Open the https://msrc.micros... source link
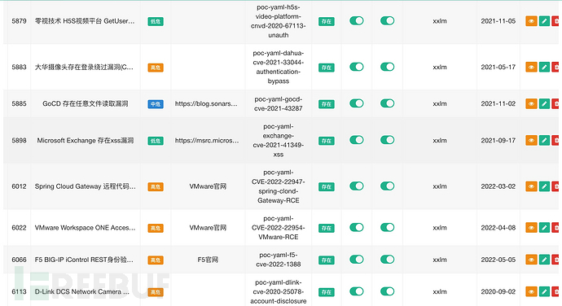 tap(207, 141)
